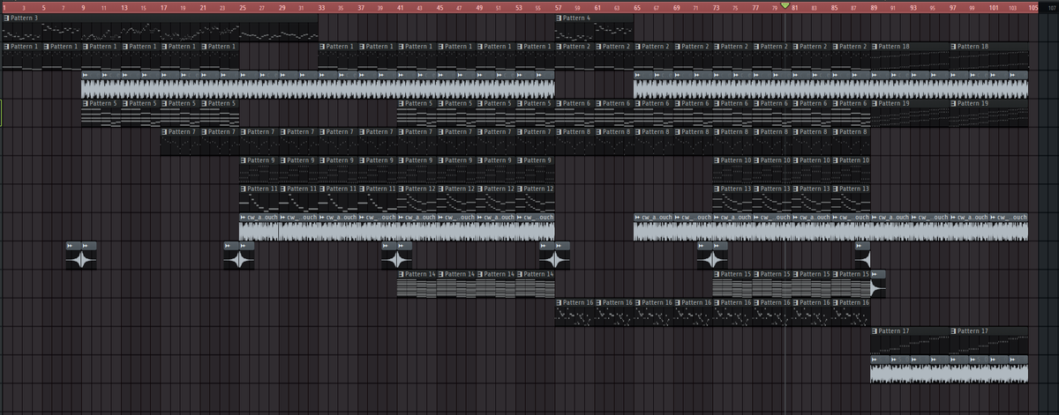Select Pattern 10 clip title at bar 85

tap(854, 159)
